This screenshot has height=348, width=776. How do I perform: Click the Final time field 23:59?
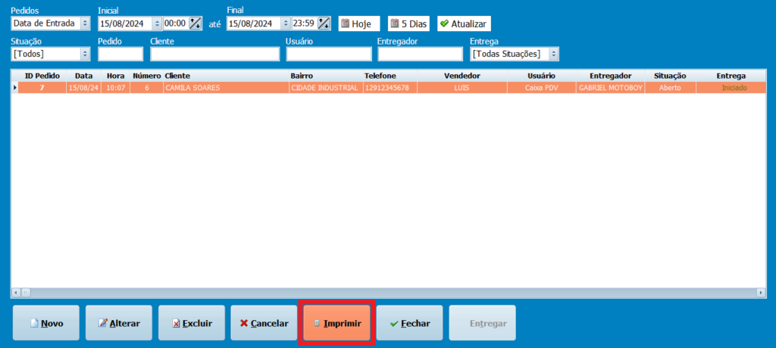(305, 23)
